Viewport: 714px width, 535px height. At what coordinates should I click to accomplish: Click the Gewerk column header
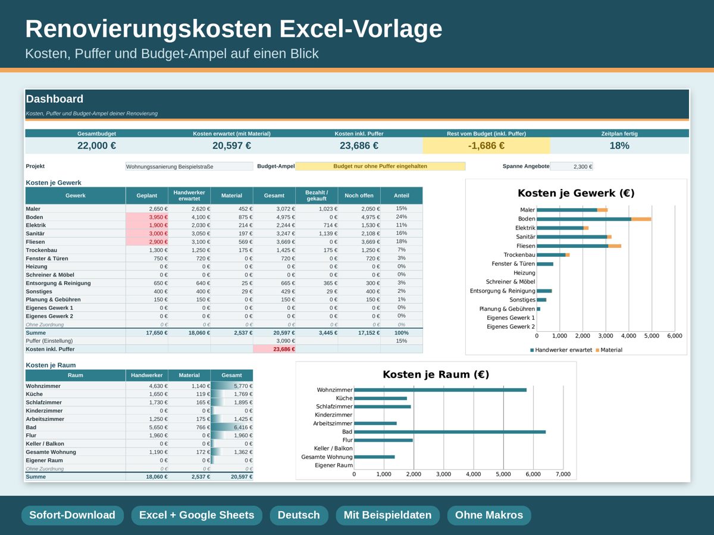(x=76, y=196)
